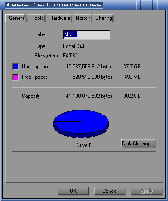The image size is (168, 201).
Task: Click the Drive E pie chart
Action: coord(81,124)
